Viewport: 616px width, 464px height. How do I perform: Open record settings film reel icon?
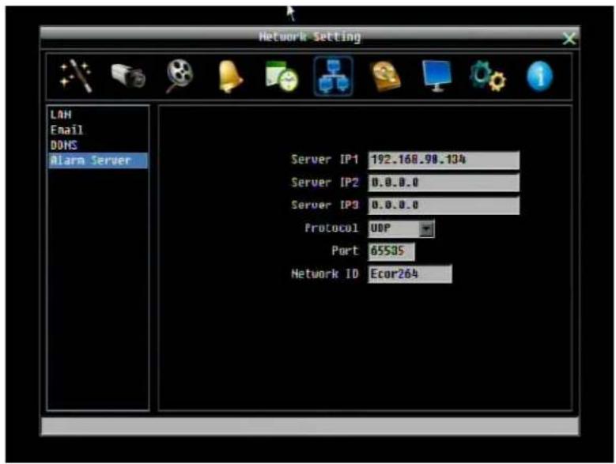[x=180, y=76]
